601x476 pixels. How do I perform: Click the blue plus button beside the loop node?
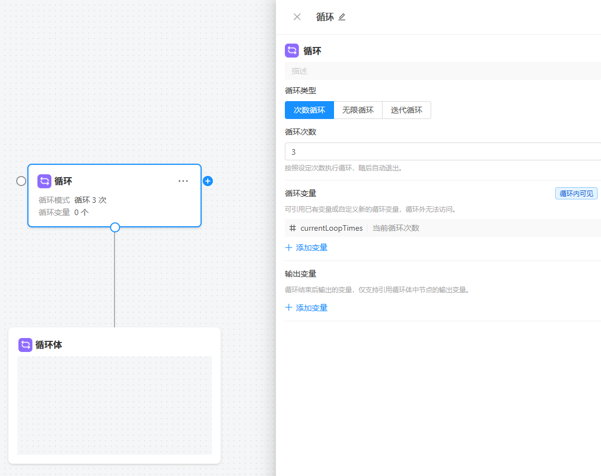pyautogui.click(x=208, y=181)
